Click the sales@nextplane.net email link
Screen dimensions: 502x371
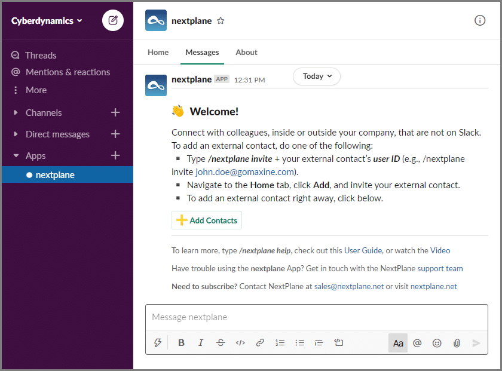coord(349,286)
